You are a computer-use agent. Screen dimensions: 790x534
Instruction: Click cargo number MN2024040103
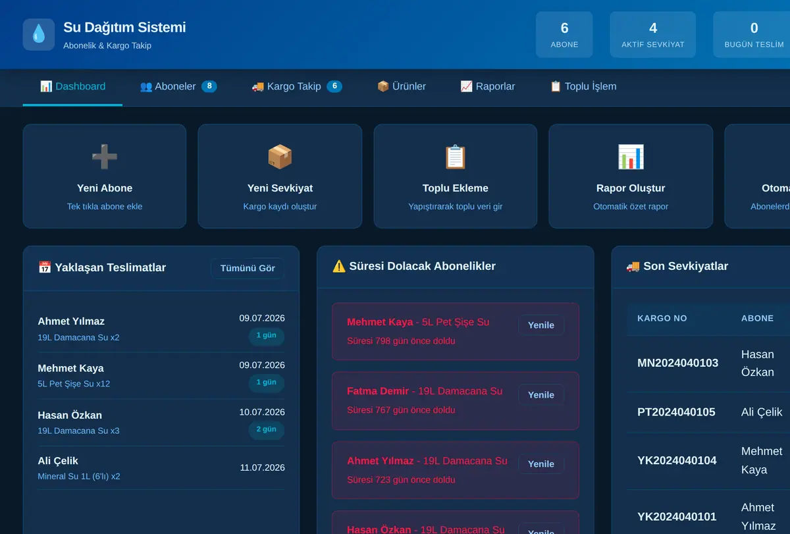coord(677,363)
